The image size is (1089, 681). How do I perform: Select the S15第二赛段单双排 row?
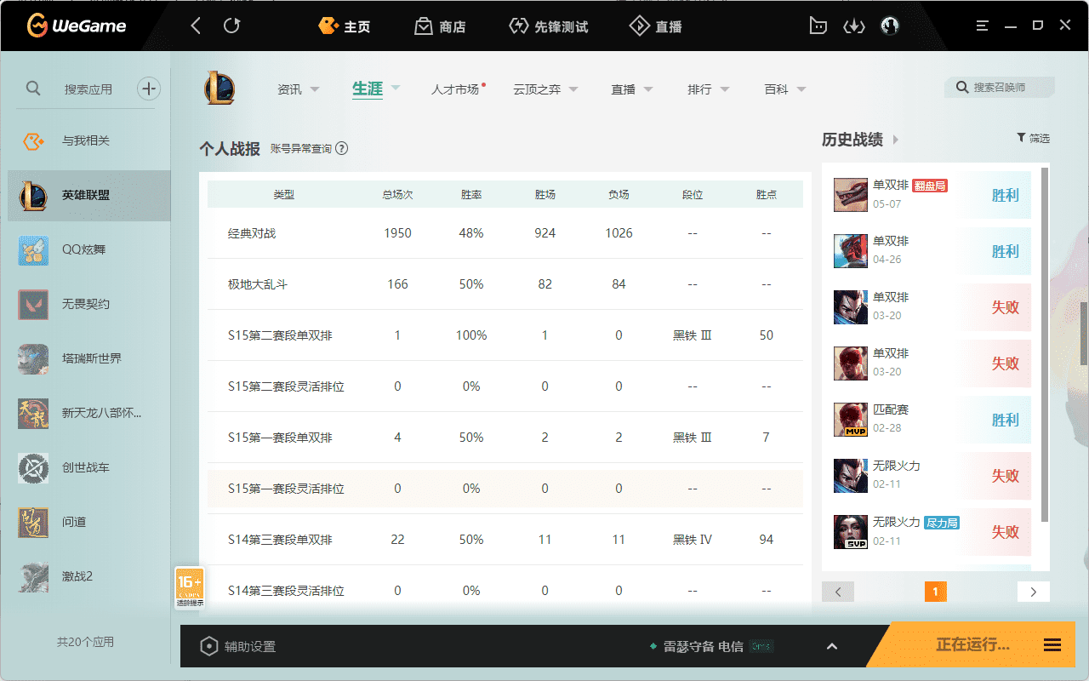coord(505,335)
